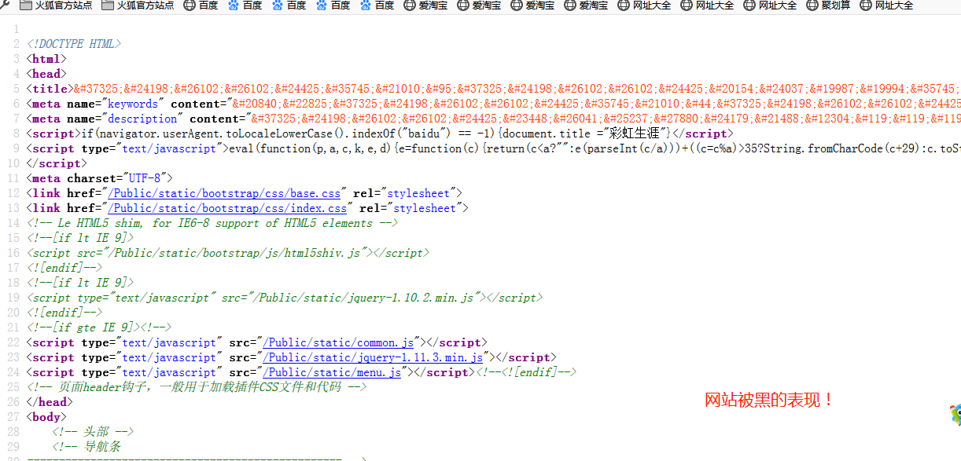Click the "Le HTML5 shim" comment

click(212, 223)
